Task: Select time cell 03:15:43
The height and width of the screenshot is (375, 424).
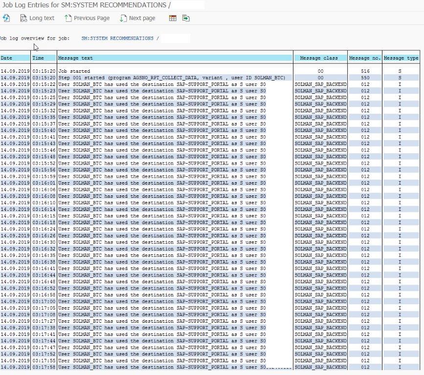Action: [x=44, y=144]
